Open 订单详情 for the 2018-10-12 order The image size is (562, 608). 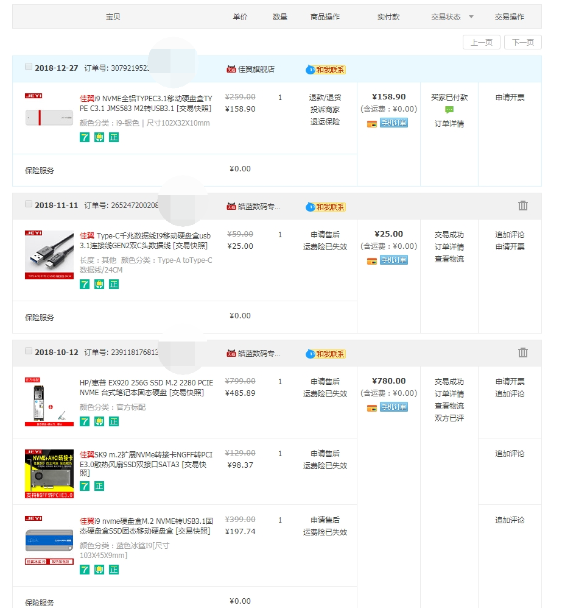[449, 393]
